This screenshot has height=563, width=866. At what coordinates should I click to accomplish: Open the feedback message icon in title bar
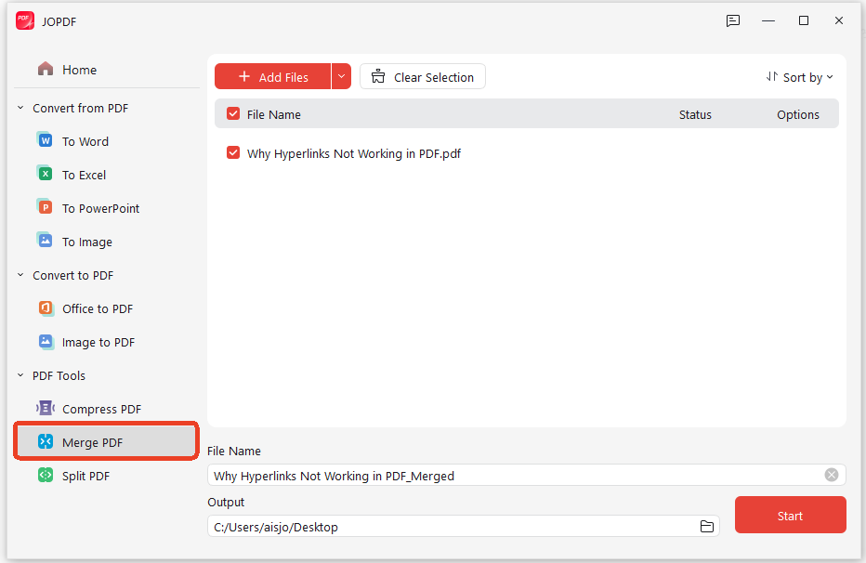pos(733,21)
